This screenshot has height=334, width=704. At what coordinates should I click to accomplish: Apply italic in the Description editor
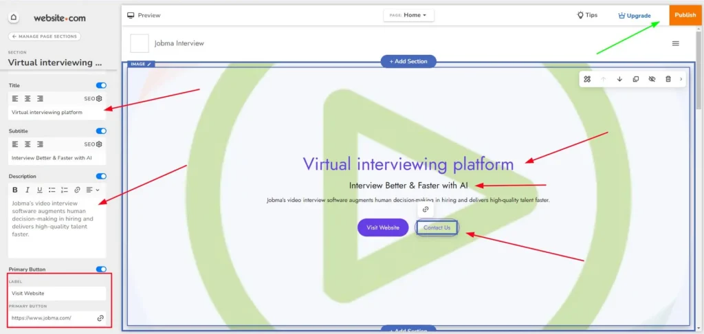[27, 190]
